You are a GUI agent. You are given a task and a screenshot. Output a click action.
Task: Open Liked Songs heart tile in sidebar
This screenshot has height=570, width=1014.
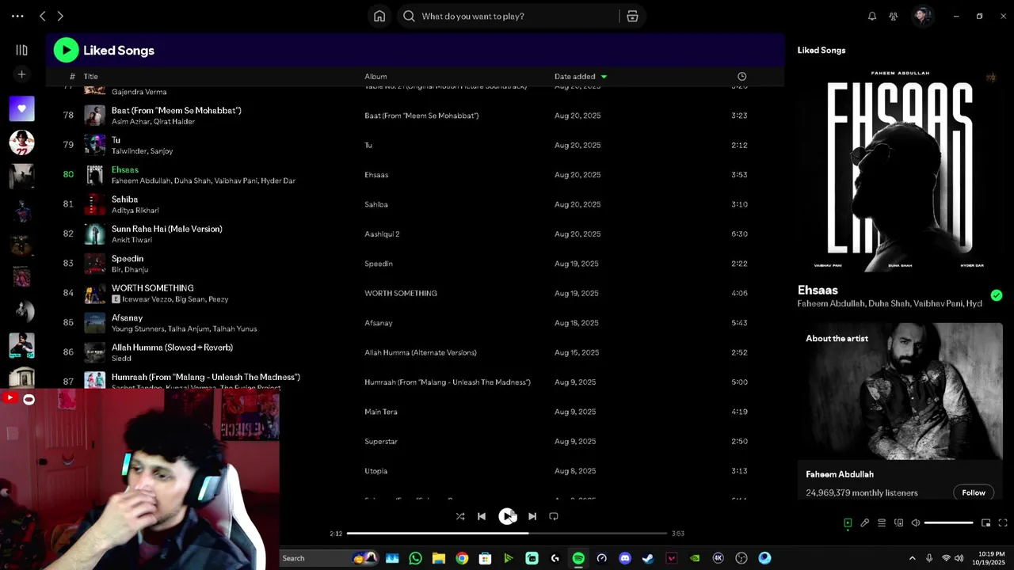point(21,108)
